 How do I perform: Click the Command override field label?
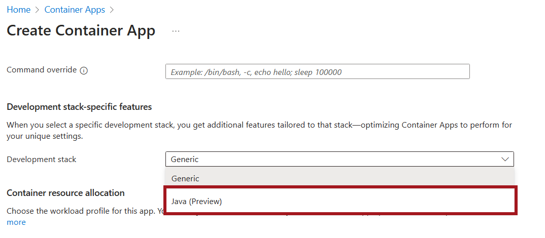(x=42, y=70)
